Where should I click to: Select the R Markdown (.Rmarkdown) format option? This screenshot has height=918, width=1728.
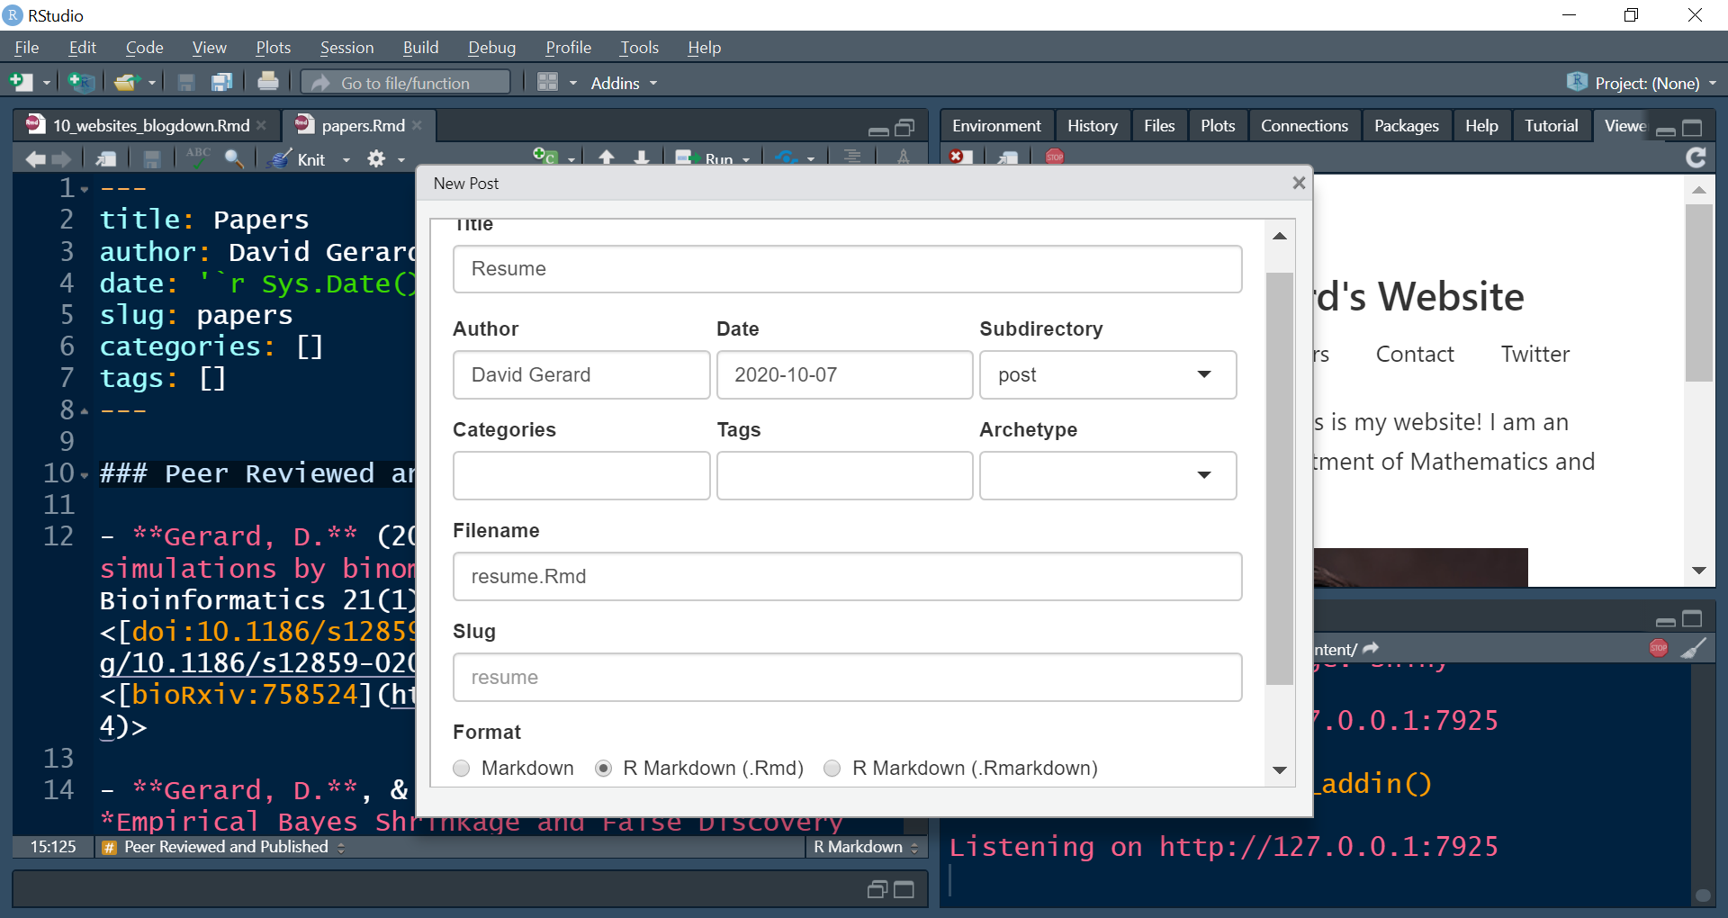[832, 768]
